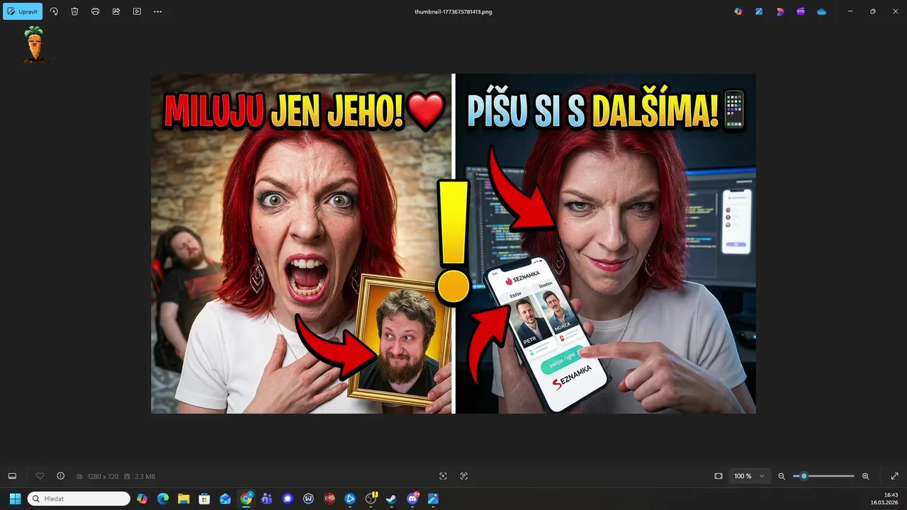907x510 pixels.
Task: Open Steam from the taskbar
Action: point(391,499)
